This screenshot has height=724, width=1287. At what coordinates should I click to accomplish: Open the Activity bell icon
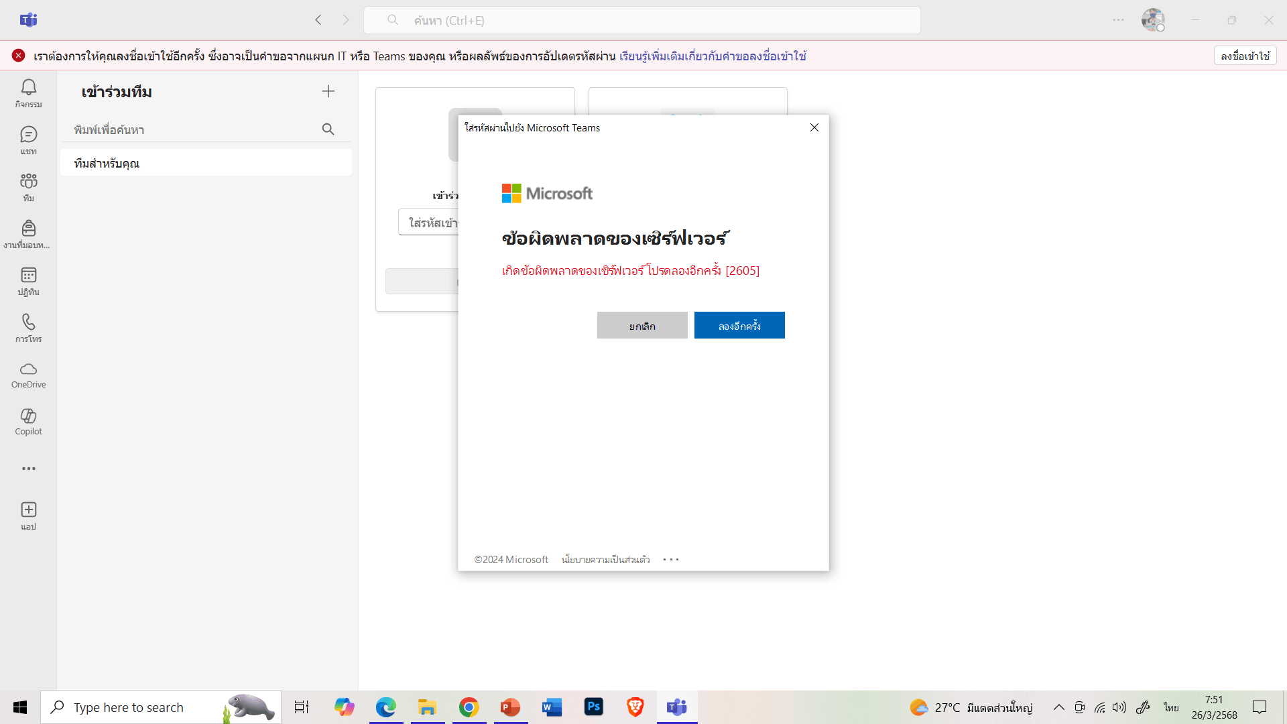pyautogui.click(x=28, y=93)
